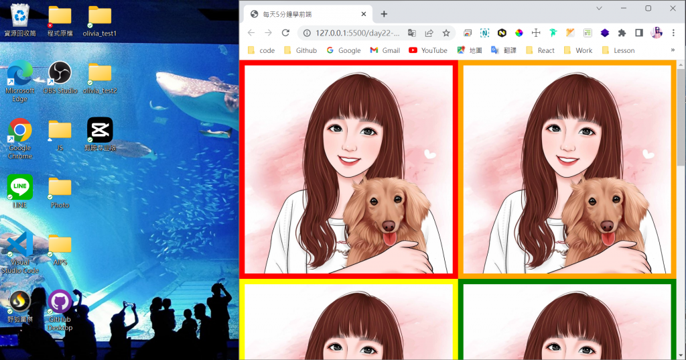This screenshot has height=360, width=686.
Task: Show more bookmarks overflow chevron
Action: pos(673,50)
